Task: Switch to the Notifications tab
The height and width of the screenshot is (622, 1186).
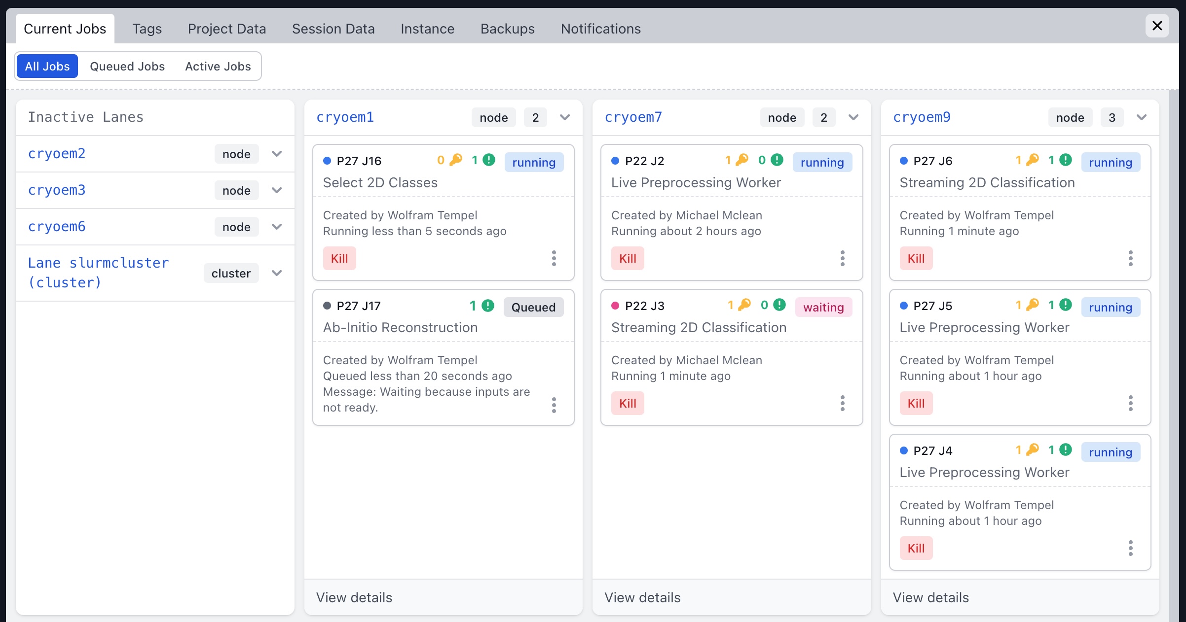Action: [x=600, y=29]
